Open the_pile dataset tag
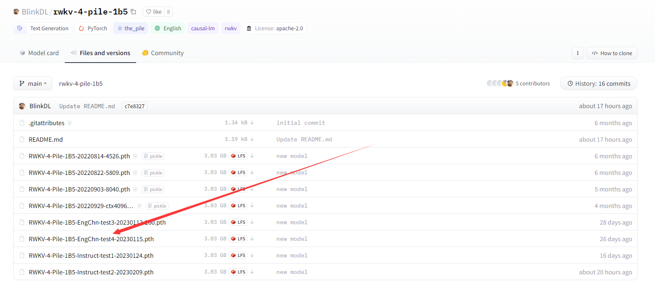The width and height of the screenshot is (655, 305). [131, 28]
